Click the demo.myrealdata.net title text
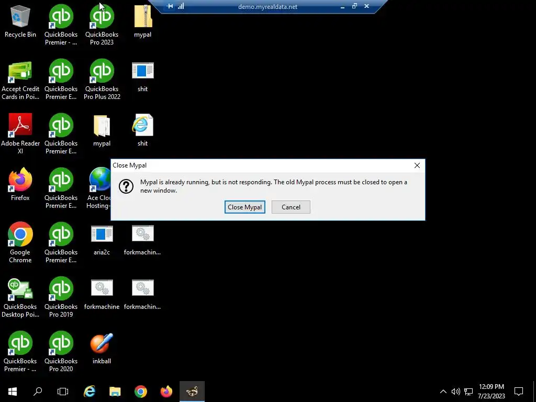536x402 pixels. tap(267, 6)
